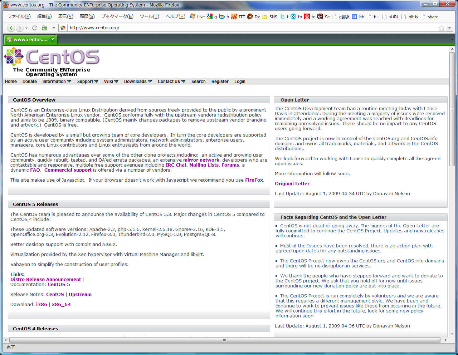458x355 pixels.
Task: Open the FireFox recommendation link
Action: [x=254, y=180]
